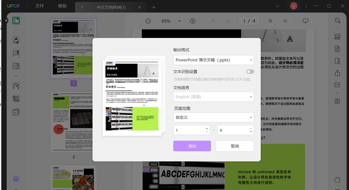
Task: Increase the start page number stepper
Action: tap(207, 129)
